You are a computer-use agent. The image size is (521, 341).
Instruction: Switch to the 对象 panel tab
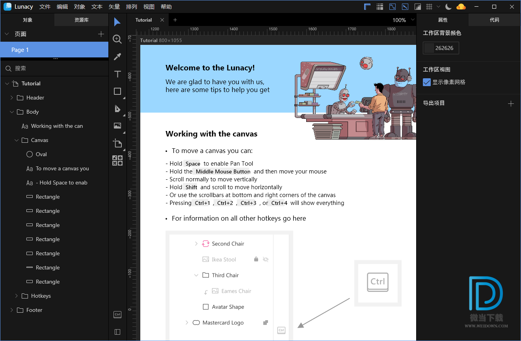[x=27, y=20]
